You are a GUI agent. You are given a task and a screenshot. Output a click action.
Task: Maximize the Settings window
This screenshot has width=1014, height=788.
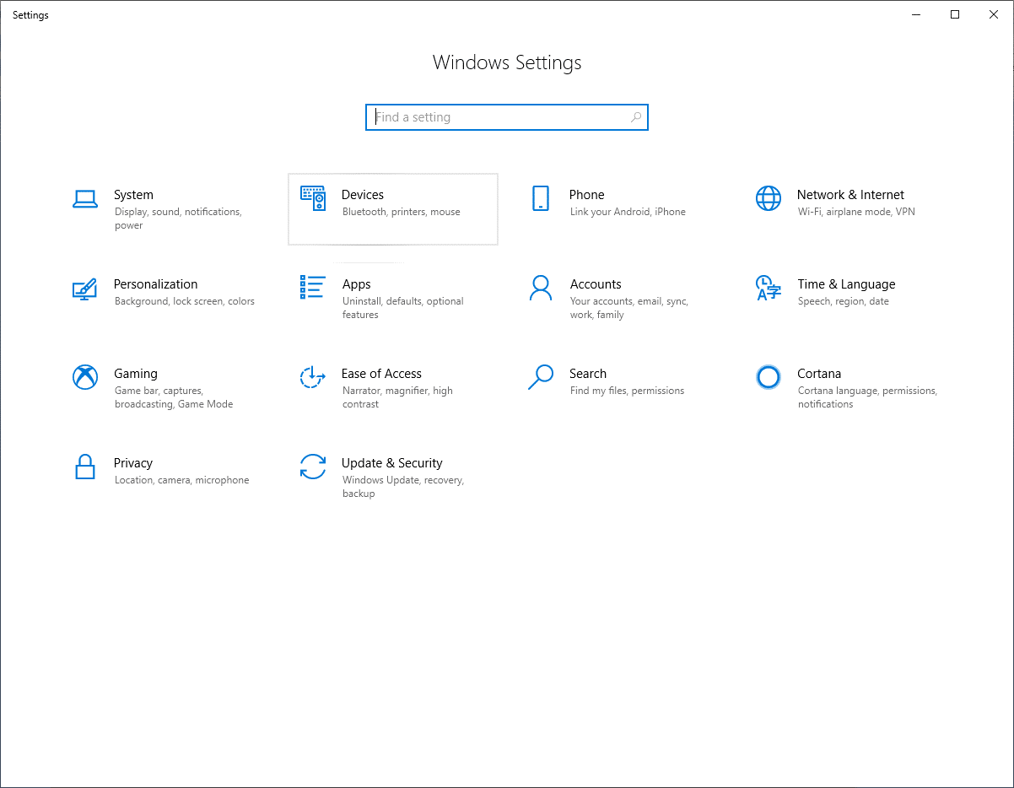pos(955,14)
